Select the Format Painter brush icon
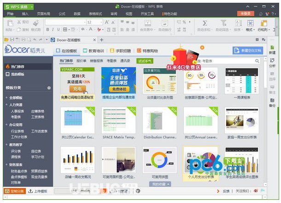The width and height of the screenshot is (281, 203). click(36, 23)
